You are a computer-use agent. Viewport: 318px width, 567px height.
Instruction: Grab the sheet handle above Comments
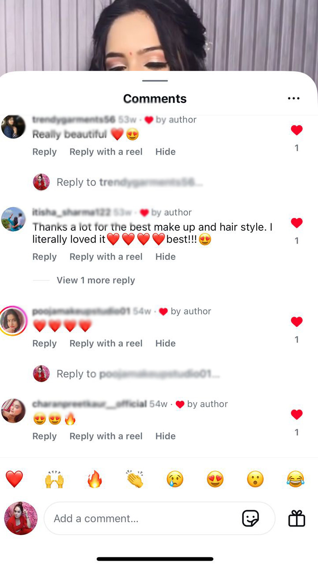[155, 81]
